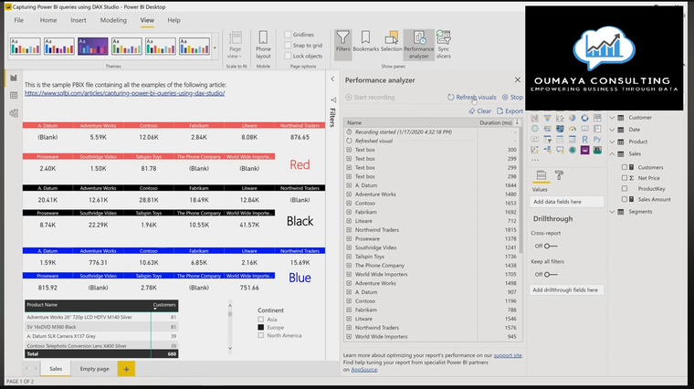Collapse the Sales table in Fields
The image size is (694, 389).
[612, 154]
